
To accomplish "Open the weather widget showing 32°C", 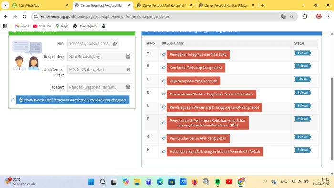I will tap(20, 182).
